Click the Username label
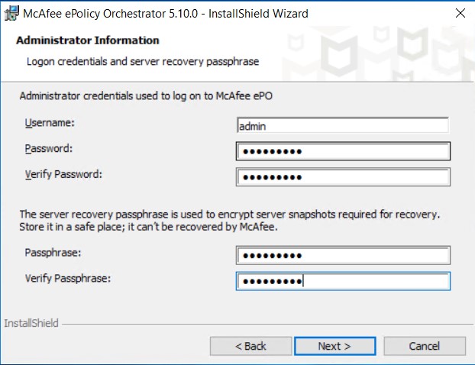The height and width of the screenshot is (365, 475). pos(50,123)
